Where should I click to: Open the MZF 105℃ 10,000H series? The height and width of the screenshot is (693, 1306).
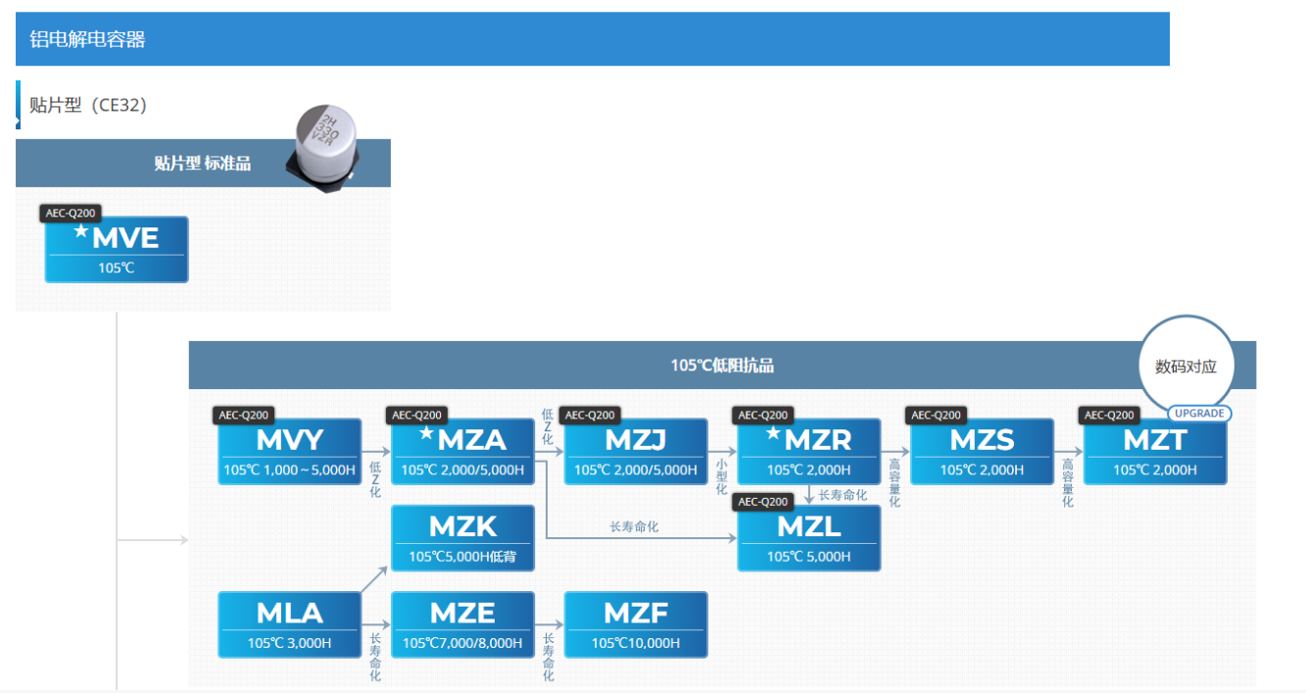click(x=636, y=624)
